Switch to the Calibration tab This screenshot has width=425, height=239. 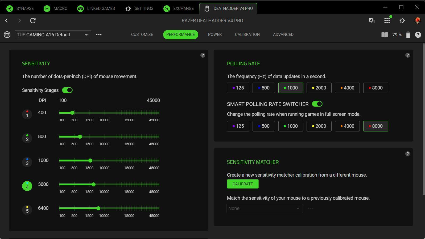tap(247, 35)
